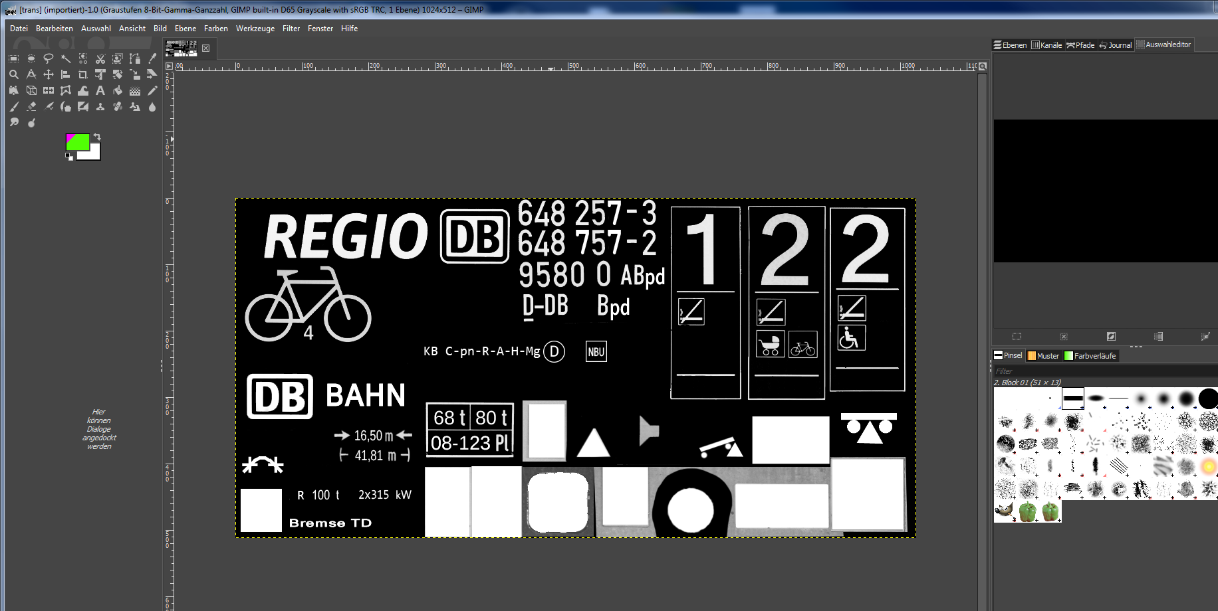Select the Crop tool

click(x=82, y=74)
